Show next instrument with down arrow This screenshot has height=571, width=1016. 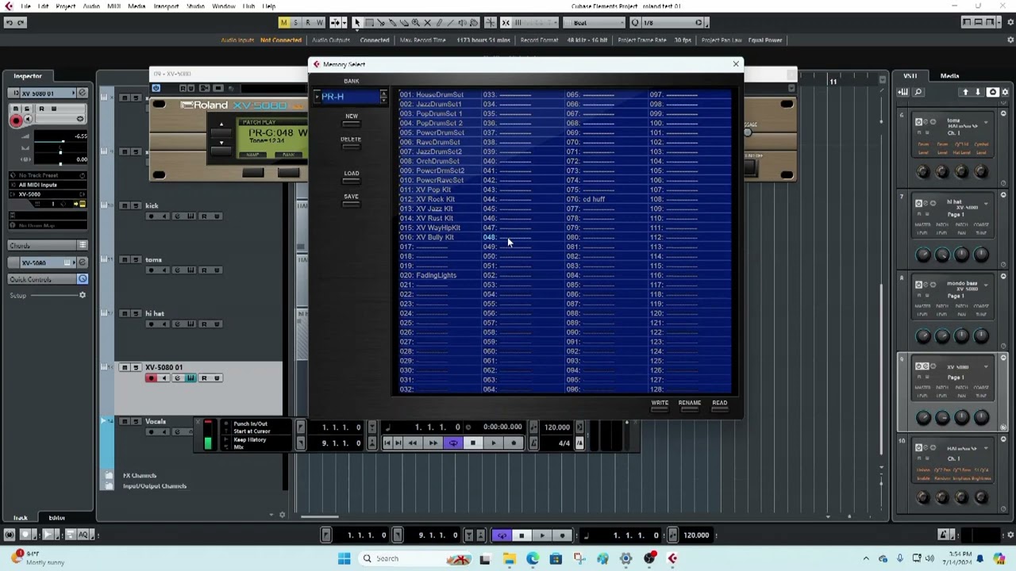(x=978, y=92)
